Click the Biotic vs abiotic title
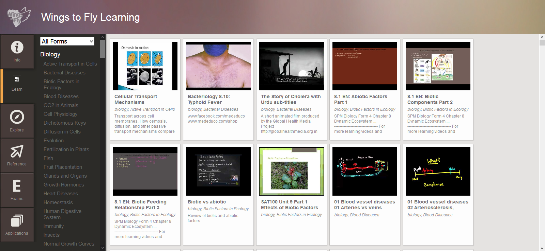This screenshot has width=545, height=251. click(x=207, y=202)
